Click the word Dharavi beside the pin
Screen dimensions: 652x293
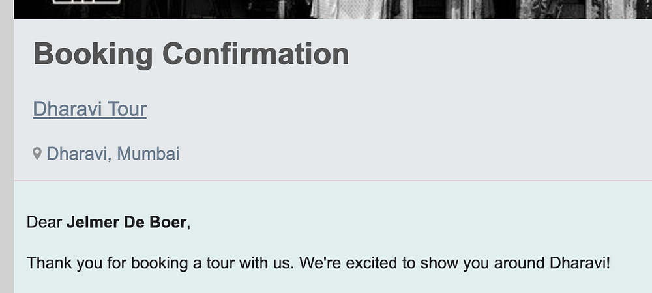coord(78,154)
